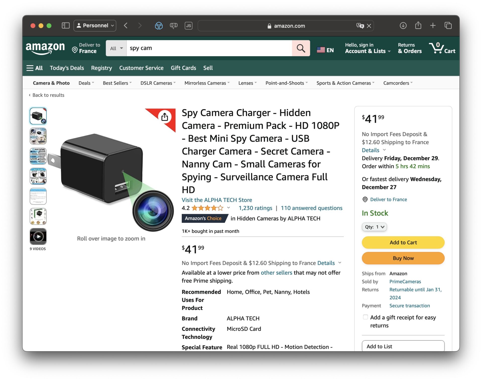This screenshot has width=482, height=381.
Task: Open the EN language selector
Action: [x=325, y=50]
